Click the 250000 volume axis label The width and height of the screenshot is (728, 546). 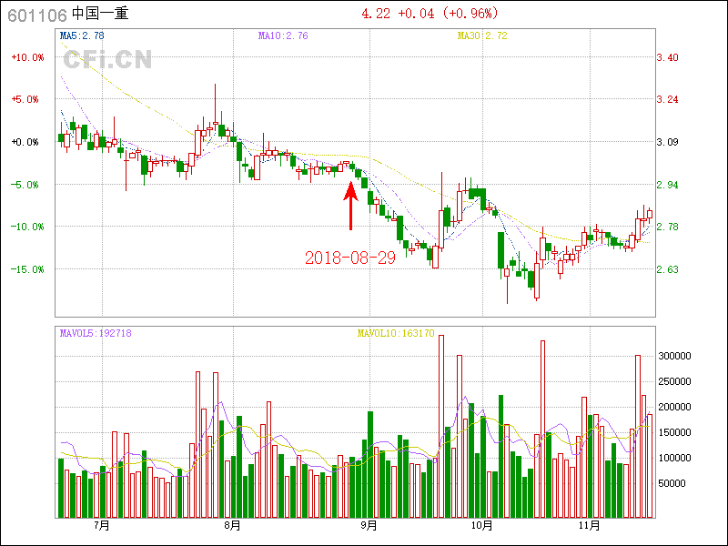(x=674, y=381)
